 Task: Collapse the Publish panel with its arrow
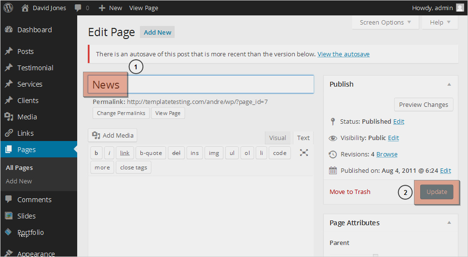coord(449,84)
